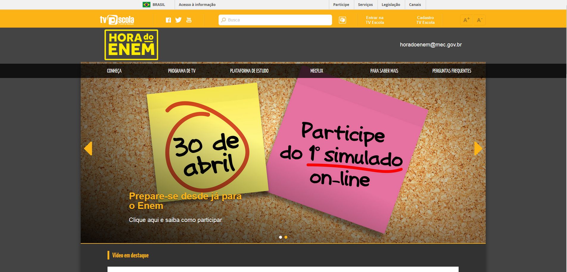Open the MECFLIX menu item

[x=317, y=71]
